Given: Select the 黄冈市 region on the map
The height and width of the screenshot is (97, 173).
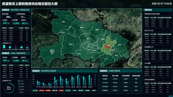Looking at the screenshot, I should pos(120,45).
